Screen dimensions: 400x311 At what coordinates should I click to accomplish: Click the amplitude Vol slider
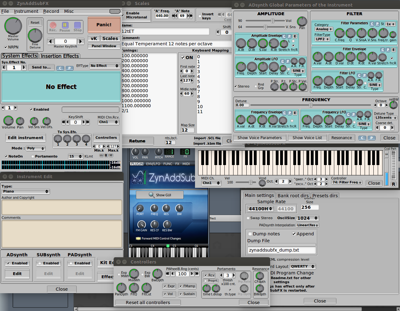point(272,21)
